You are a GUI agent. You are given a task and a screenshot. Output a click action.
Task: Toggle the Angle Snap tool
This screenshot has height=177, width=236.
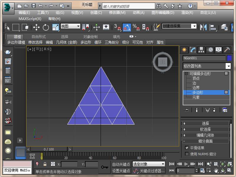[127, 27]
